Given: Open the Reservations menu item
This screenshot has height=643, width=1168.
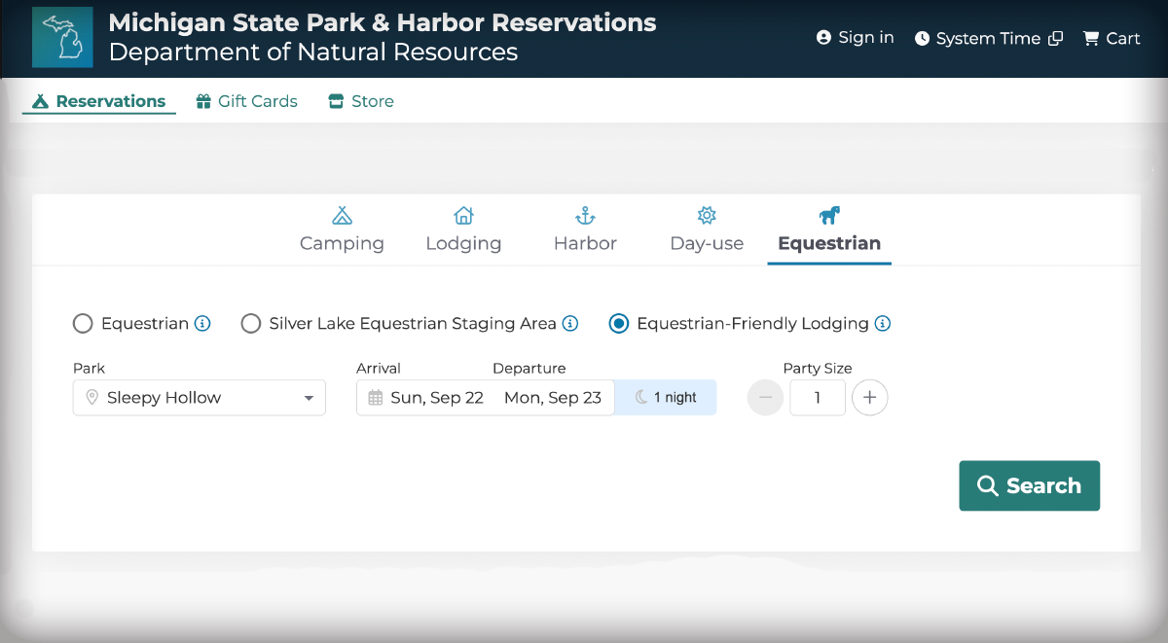Looking at the screenshot, I should pyautogui.click(x=98, y=101).
